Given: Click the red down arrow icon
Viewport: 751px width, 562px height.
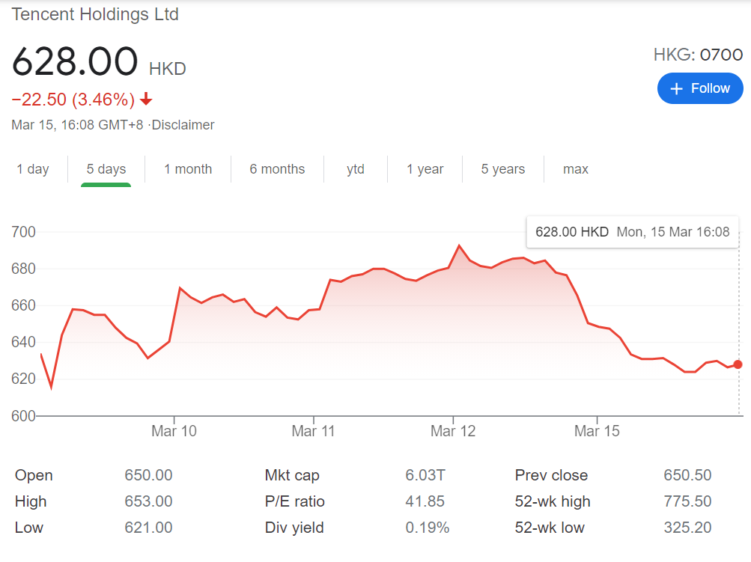Looking at the screenshot, I should [146, 99].
